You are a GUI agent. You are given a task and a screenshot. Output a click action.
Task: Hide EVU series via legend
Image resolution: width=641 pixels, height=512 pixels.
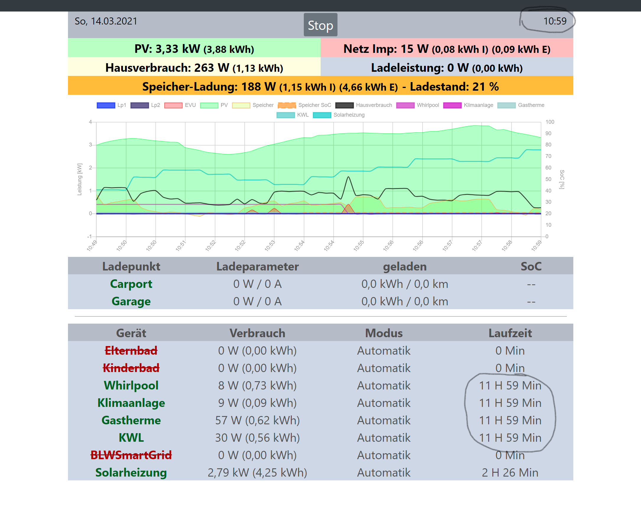(173, 105)
